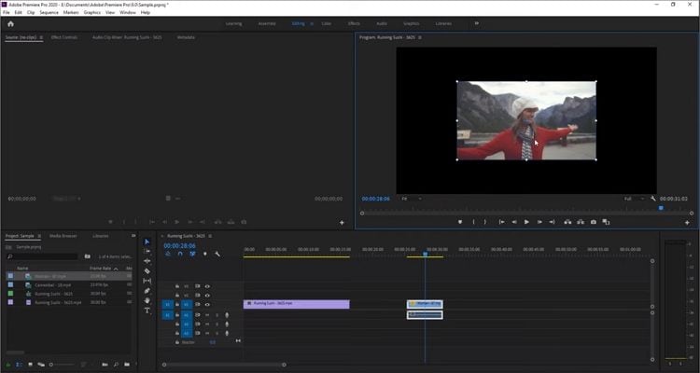Switch to the Effect Controls tab

[x=64, y=37]
